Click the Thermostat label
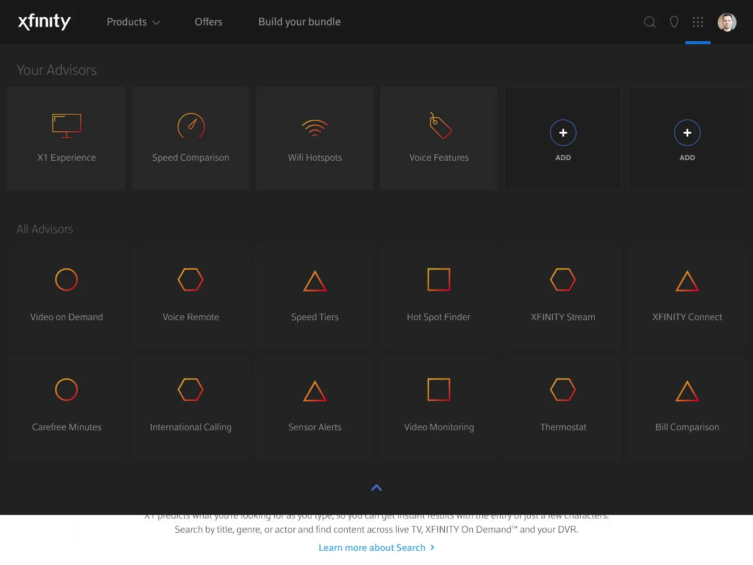The image size is (753, 565). 563,427
